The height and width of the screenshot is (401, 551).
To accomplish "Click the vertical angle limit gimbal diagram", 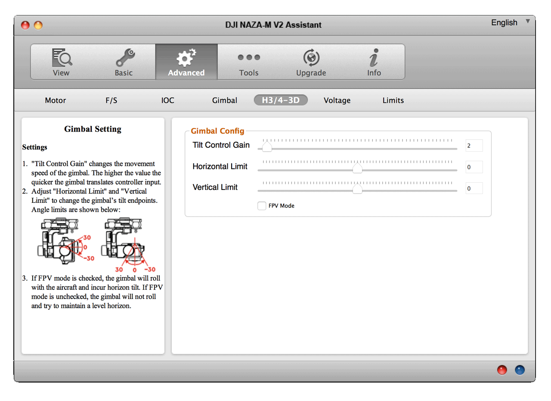I will [x=128, y=245].
